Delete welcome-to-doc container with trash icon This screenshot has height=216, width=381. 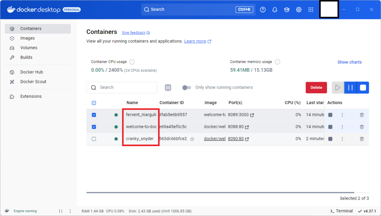point(362,127)
